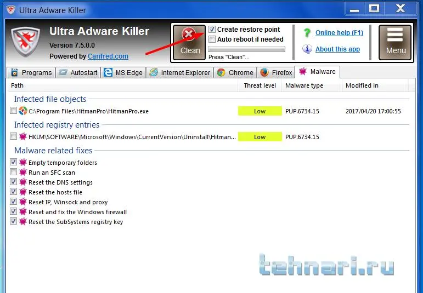The image size is (423, 293).
Task: Minimize the Ultra Adware Killer window
Action: pos(354,9)
